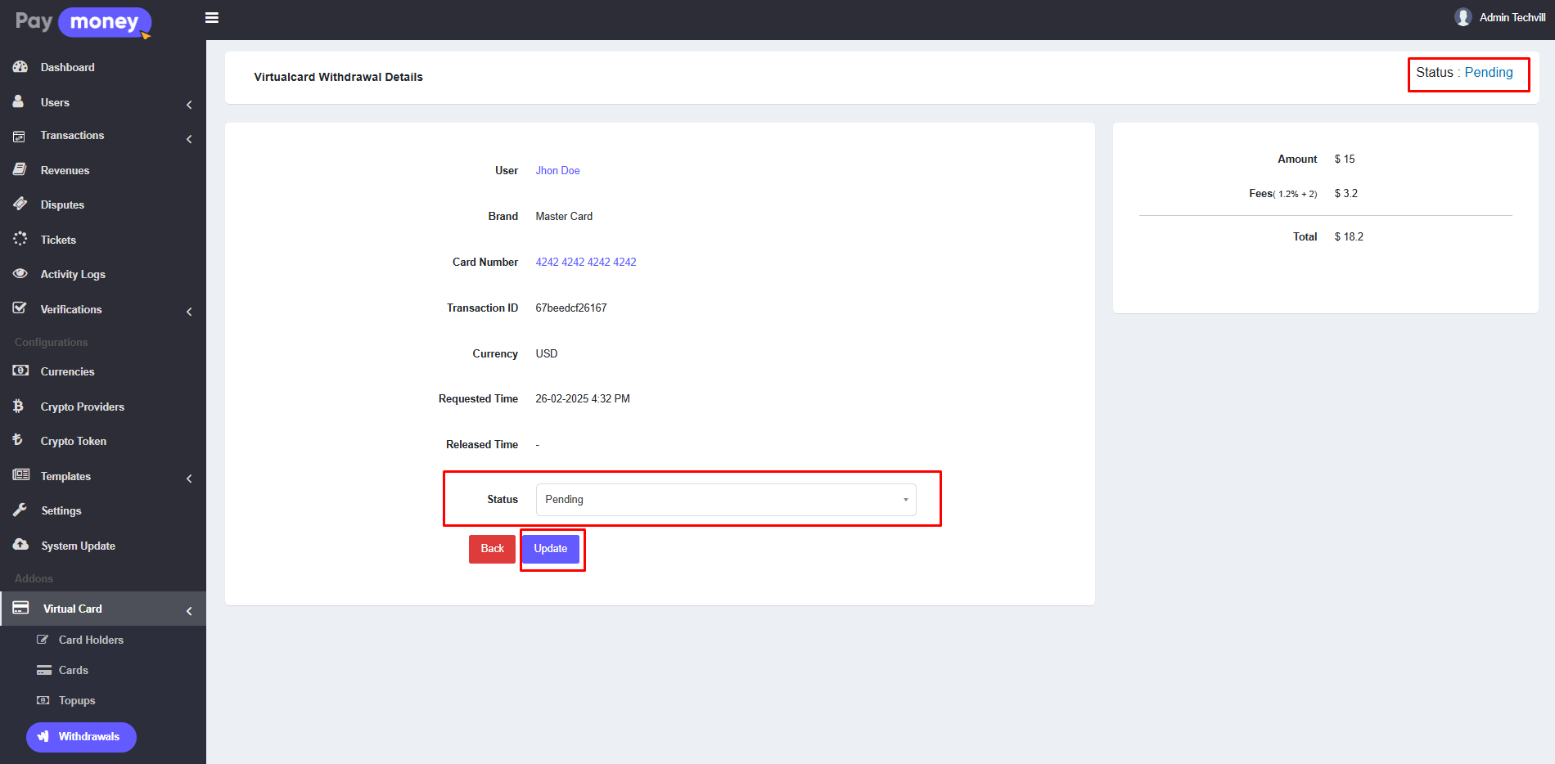Go to Topups under Virtual Card
The height and width of the screenshot is (764, 1555).
[x=77, y=700]
